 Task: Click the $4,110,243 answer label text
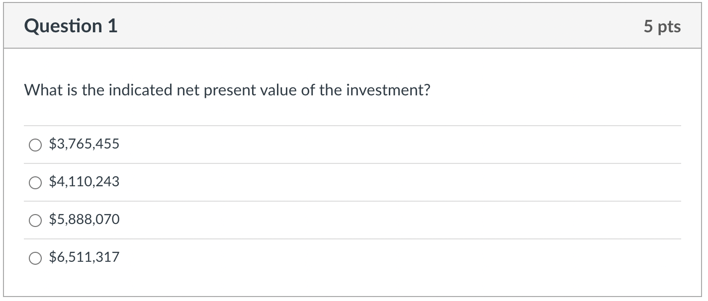pos(84,182)
